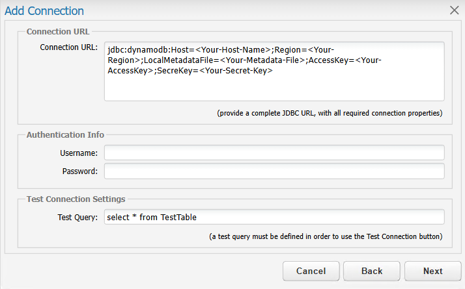
Task: Click into the Test Query field
Action: coord(274,217)
